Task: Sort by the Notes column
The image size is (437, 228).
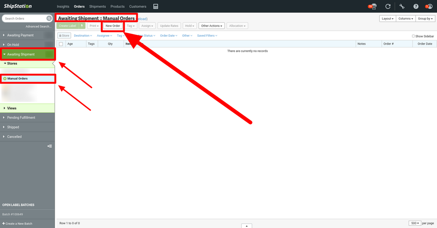Action: pos(368,44)
